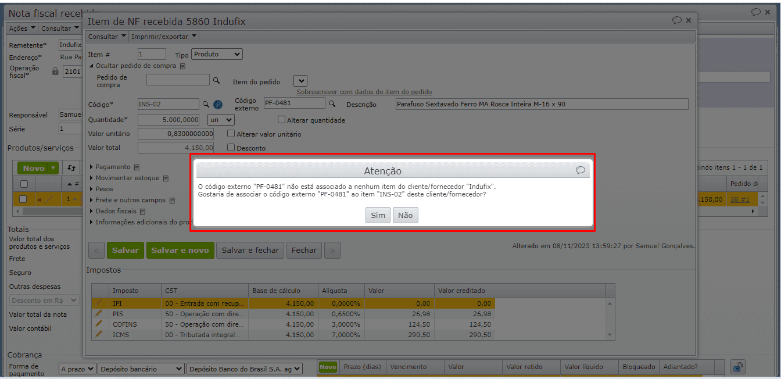The width and height of the screenshot is (781, 379).
Task: Search Código with the magnifier icon
Action: pyautogui.click(x=206, y=104)
